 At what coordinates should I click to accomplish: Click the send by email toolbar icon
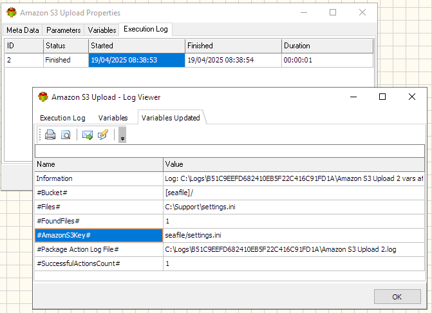coord(88,135)
